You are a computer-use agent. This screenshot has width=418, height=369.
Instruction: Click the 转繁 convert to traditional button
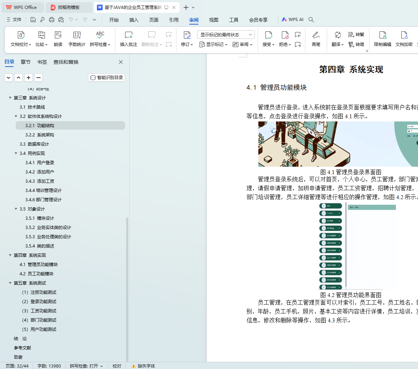coord(356,35)
